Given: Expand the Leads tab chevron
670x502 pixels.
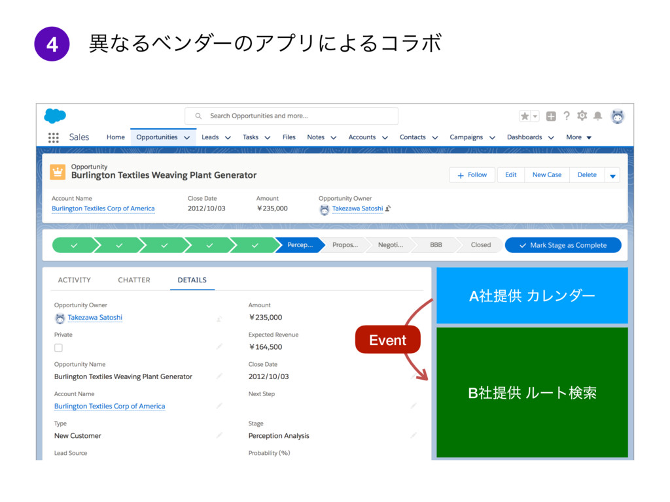Looking at the screenshot, I should tap(228, 137).
